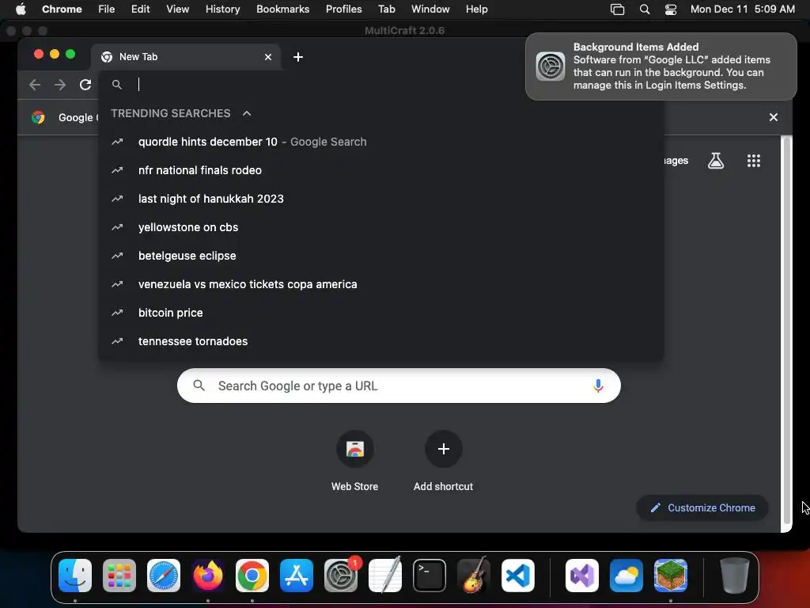Viewport: 810px width, 608px height.
Task: Open the File menu
Action: pyautogui.click(x=107, y=9)
